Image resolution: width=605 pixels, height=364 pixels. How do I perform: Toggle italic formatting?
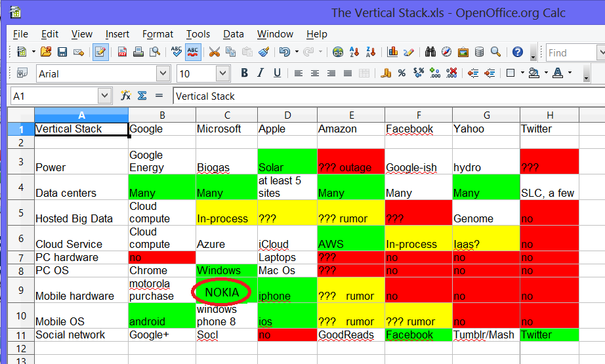[261, 73]
